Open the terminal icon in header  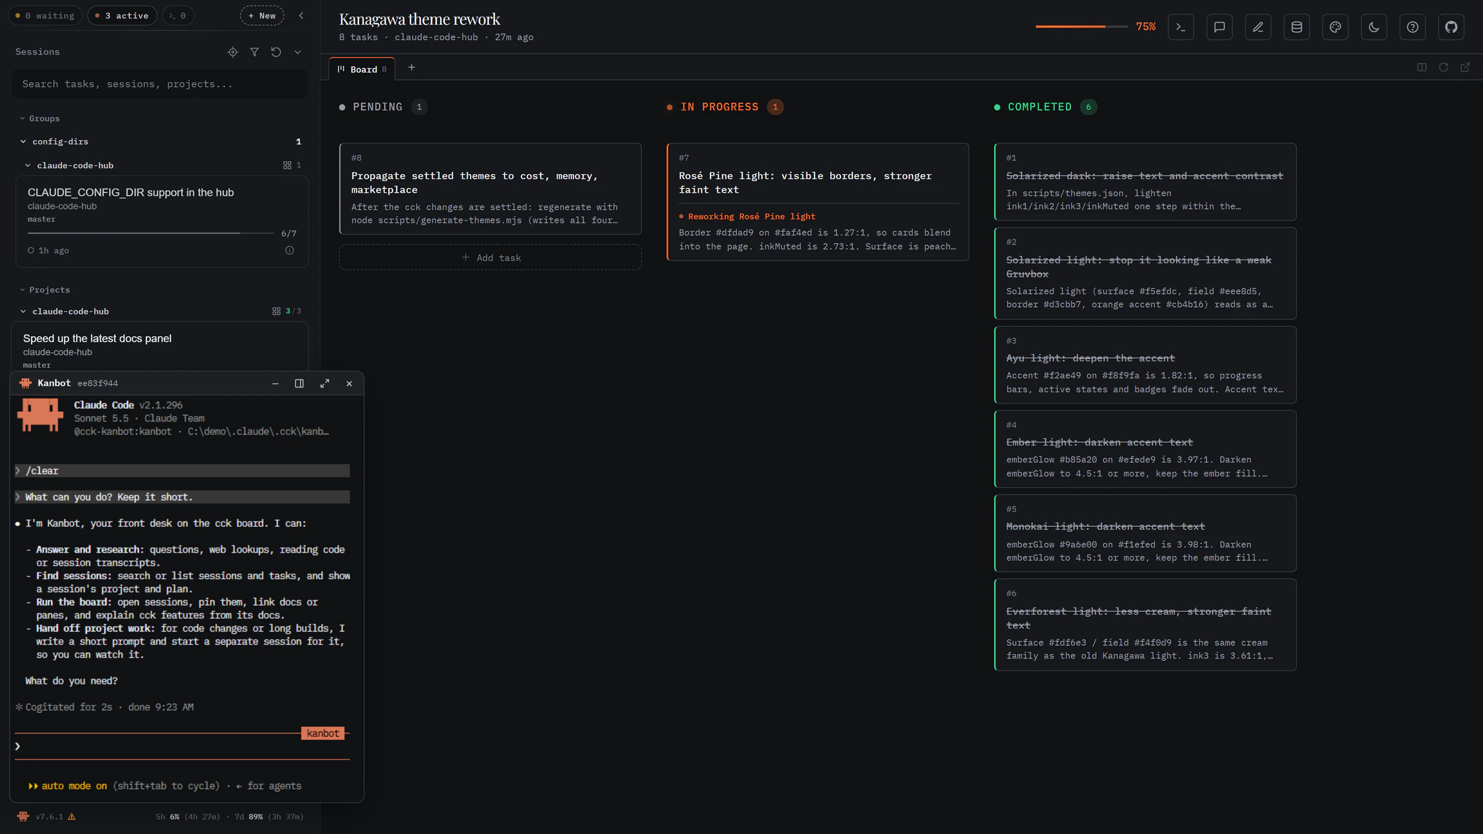coord(1180,27)
